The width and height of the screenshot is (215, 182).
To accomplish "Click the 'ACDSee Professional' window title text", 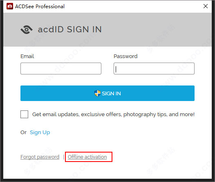I will (x=40, y=6).
